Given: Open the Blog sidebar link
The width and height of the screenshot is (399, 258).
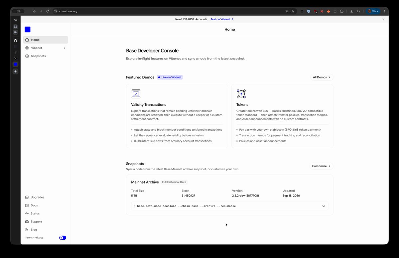Looking at the screenshot, I should 31,230.
